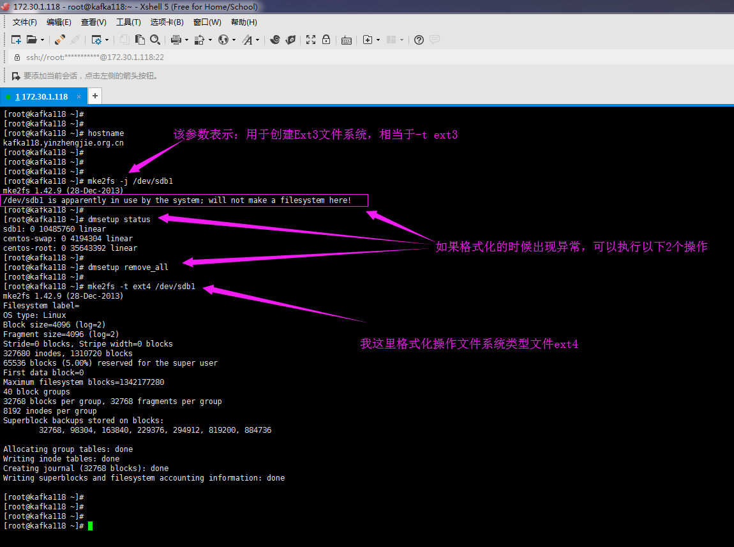Click the Find magnifier icon
The height and width of the screenshot is (547, 734).
pyautogui.click(x=155, y=40)
